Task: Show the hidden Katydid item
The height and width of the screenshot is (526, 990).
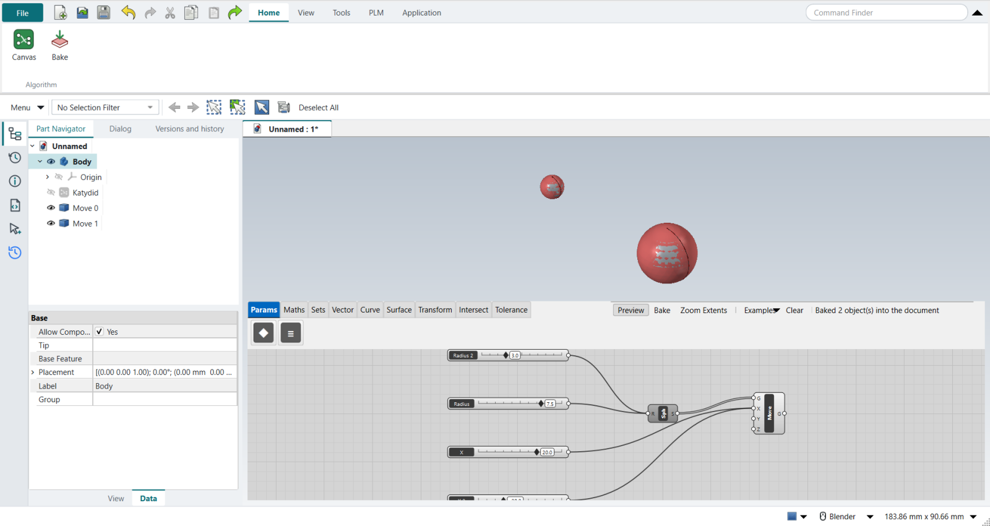Action: point(51,192)
